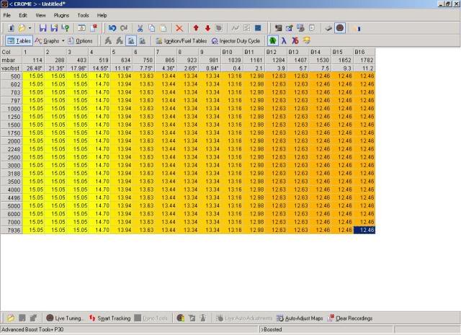Click the red up arrow increase icon
Viewport: 461px width, 335px height.
point(196,28)
